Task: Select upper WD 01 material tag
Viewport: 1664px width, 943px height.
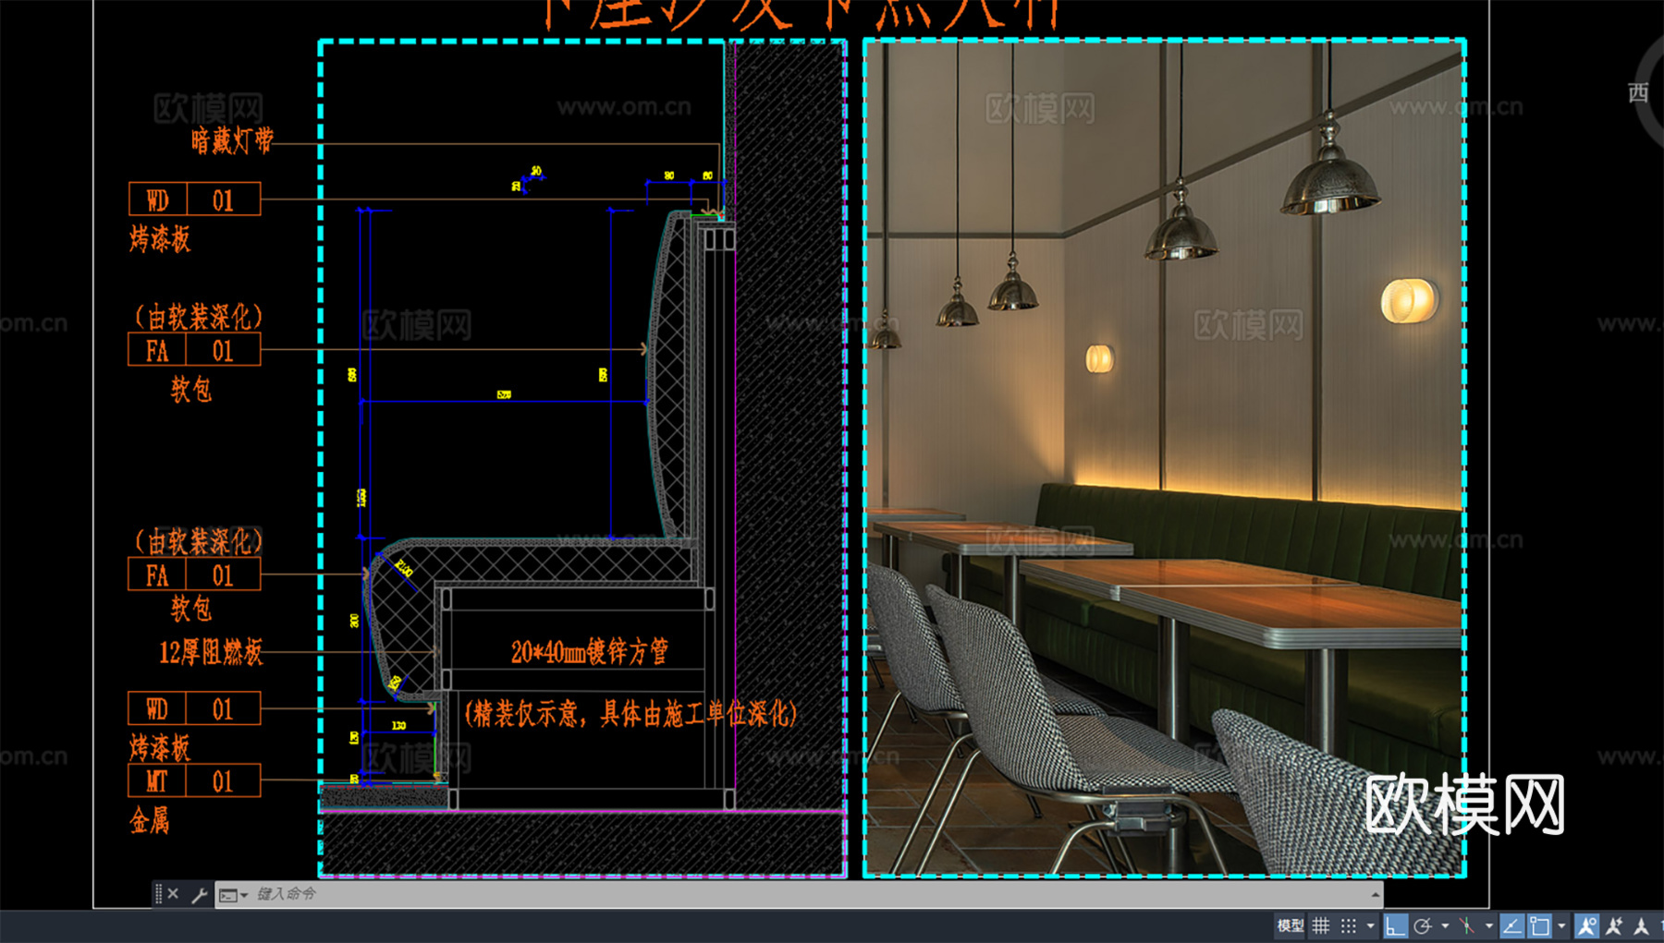Action: (x=194, y=199)
